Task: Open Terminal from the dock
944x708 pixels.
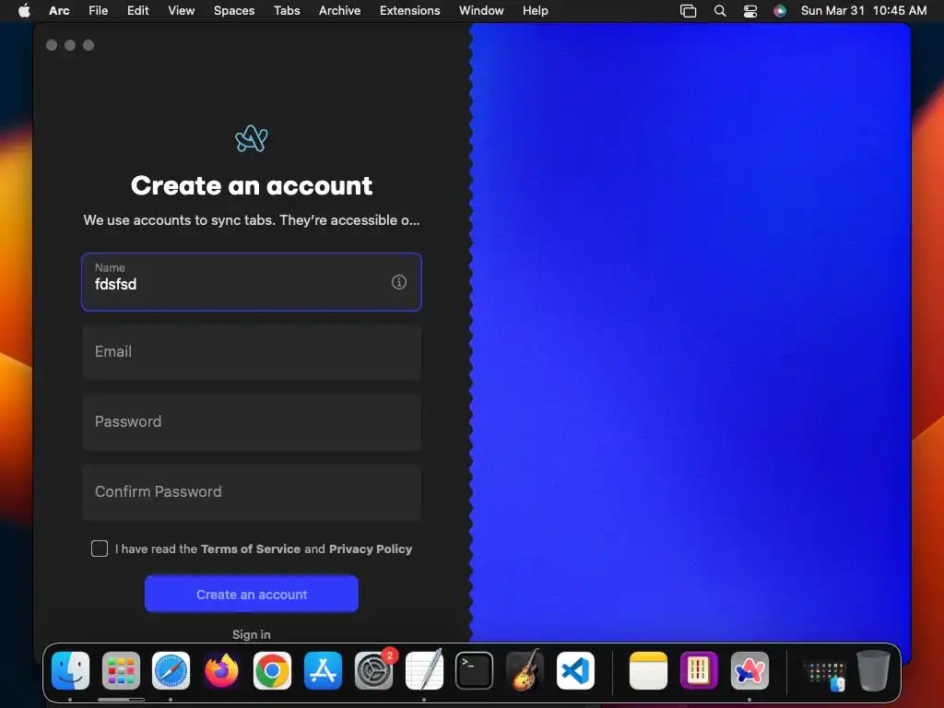Action: tap(475, 671)
